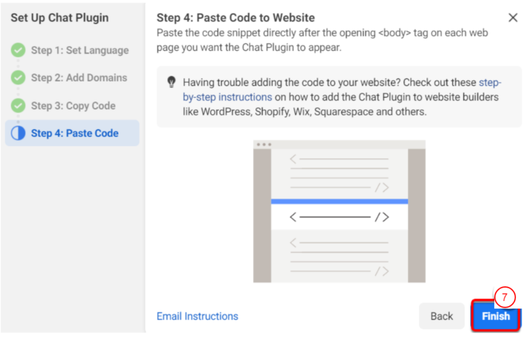Click the highlighted code snippet row in illustration

339,217
